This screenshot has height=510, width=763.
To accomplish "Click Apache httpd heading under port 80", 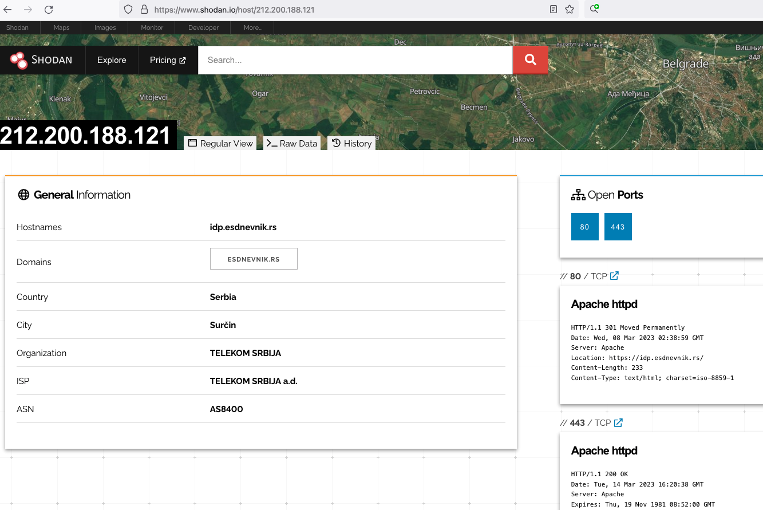I will click(x=604, y=305).
